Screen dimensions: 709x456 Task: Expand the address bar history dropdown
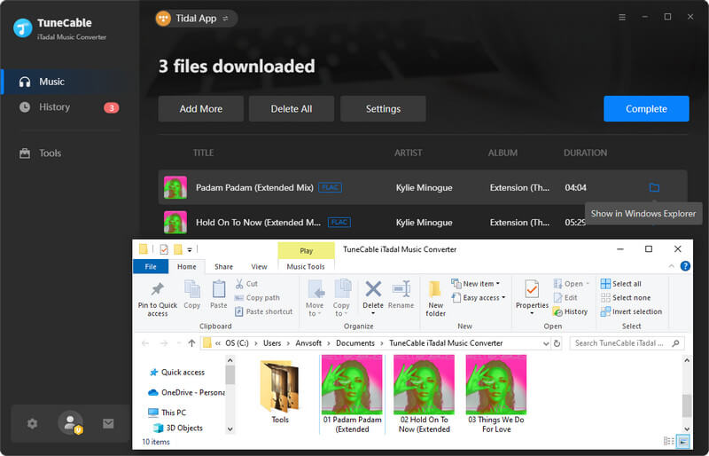546,343
